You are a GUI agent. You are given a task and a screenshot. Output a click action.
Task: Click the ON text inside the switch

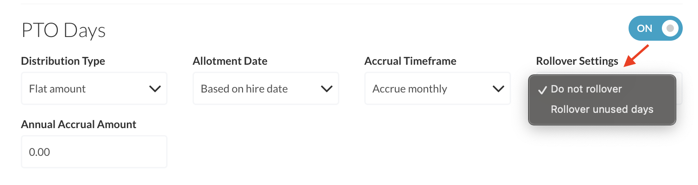pyautogui.click(x=644, y=28)
